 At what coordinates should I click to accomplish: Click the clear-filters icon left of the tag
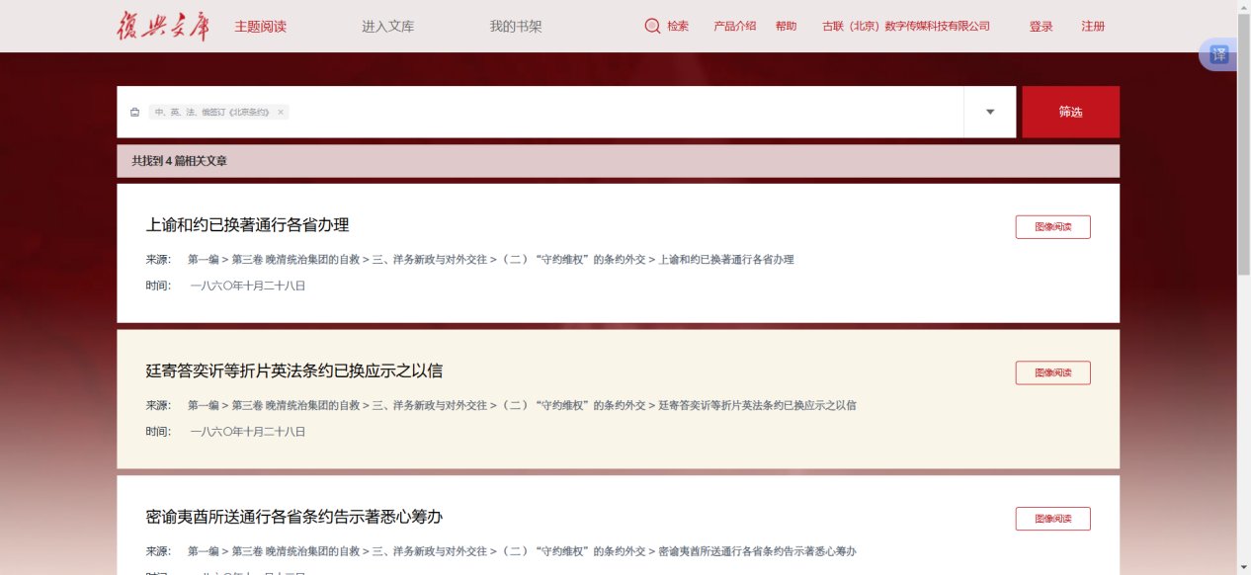point(135,113)
